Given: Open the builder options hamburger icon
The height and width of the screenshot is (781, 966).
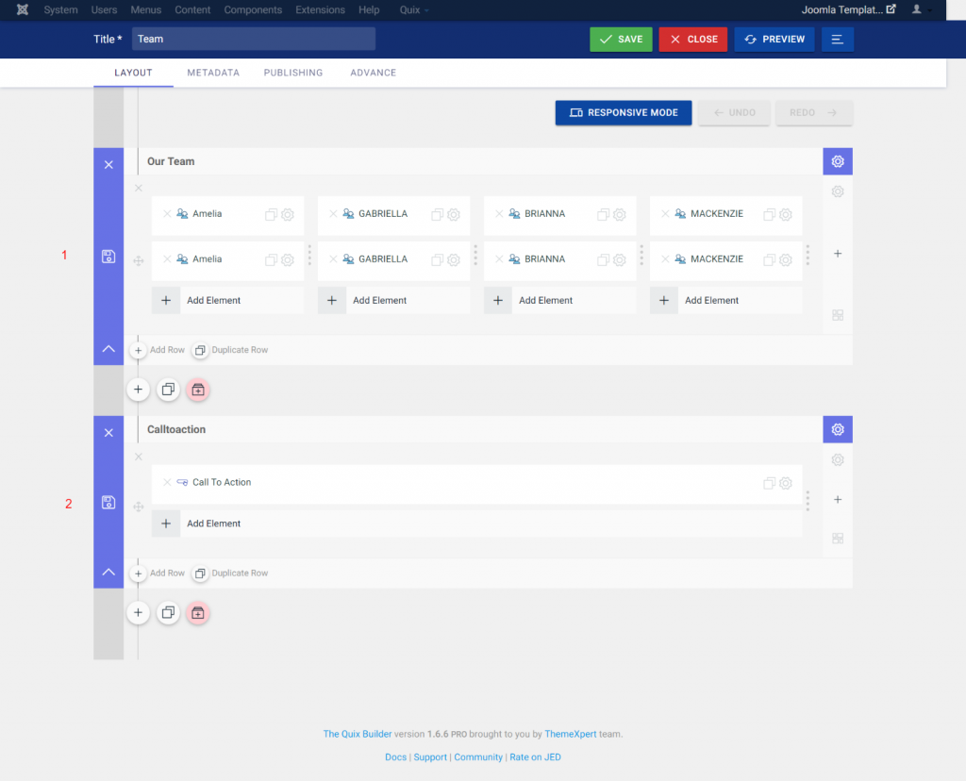Looking at the screenshot, I should [837, 39].
